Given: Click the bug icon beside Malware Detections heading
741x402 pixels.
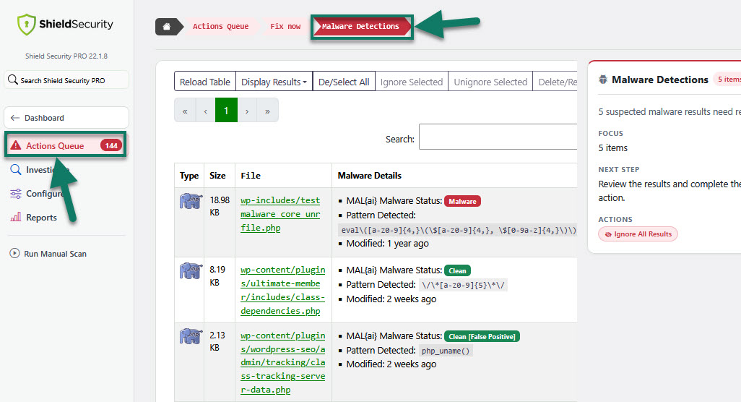Looking at the screenshot, I should (x=603, y=80).
